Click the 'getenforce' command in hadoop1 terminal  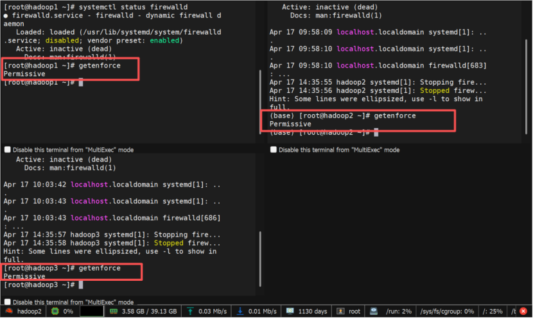click(100, 65)
